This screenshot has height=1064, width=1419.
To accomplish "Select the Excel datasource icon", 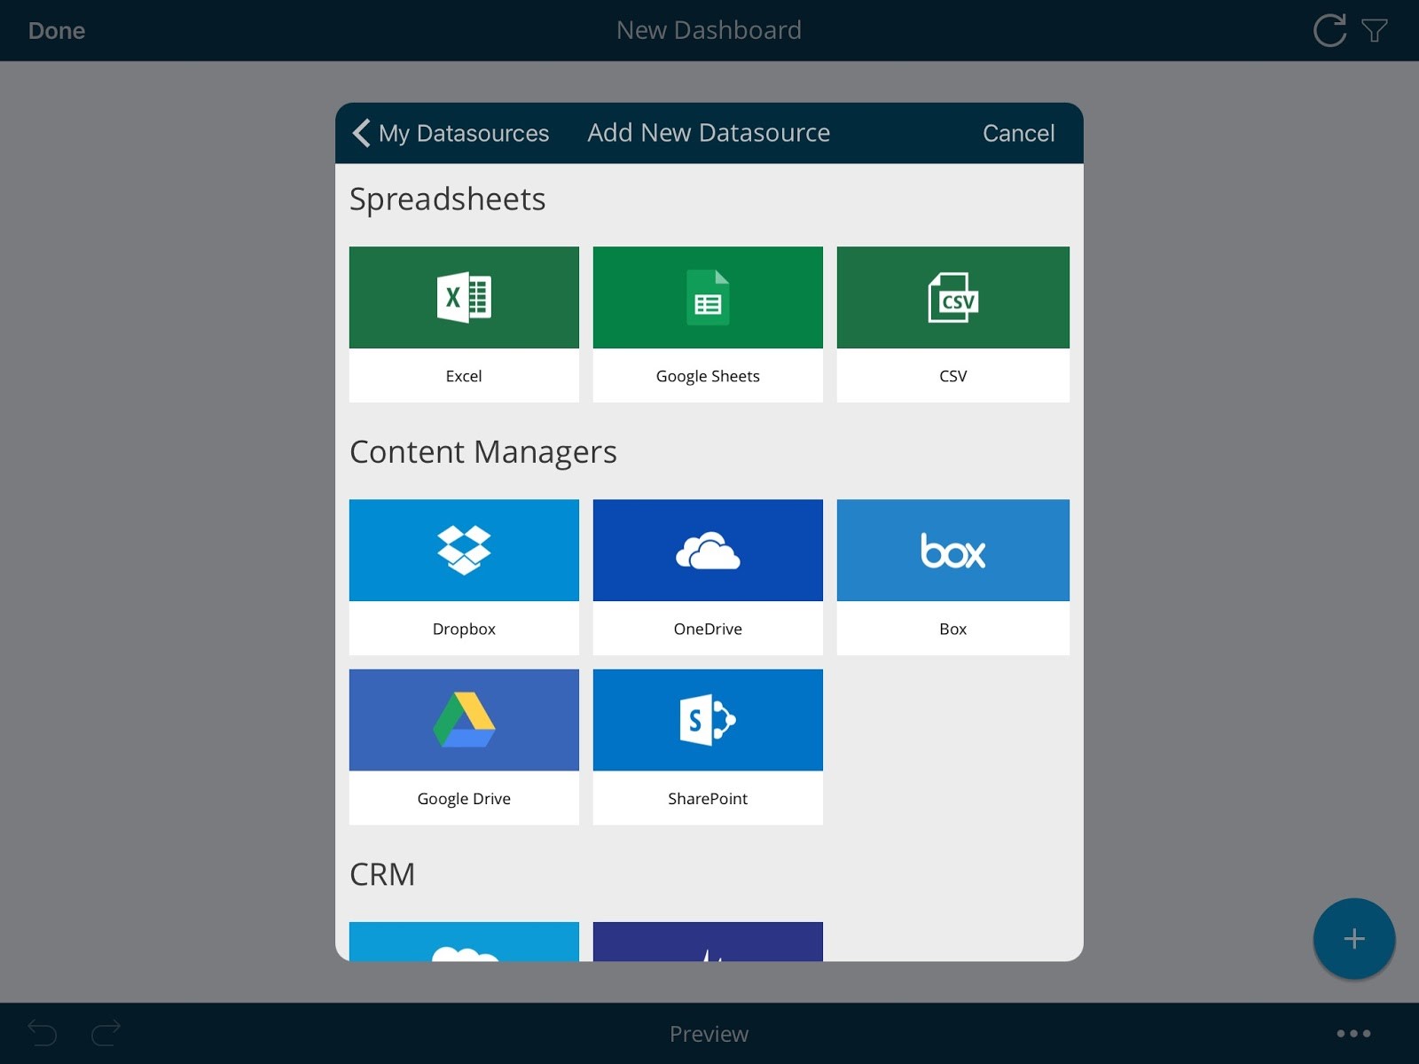I will pos(464,298).
